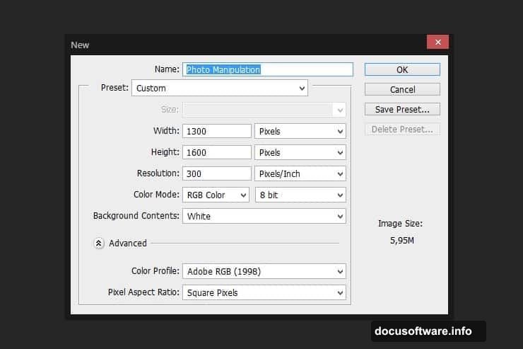523x349 pixels.
Task: Click the Resolution value field
Action: (x=217, y=173)
